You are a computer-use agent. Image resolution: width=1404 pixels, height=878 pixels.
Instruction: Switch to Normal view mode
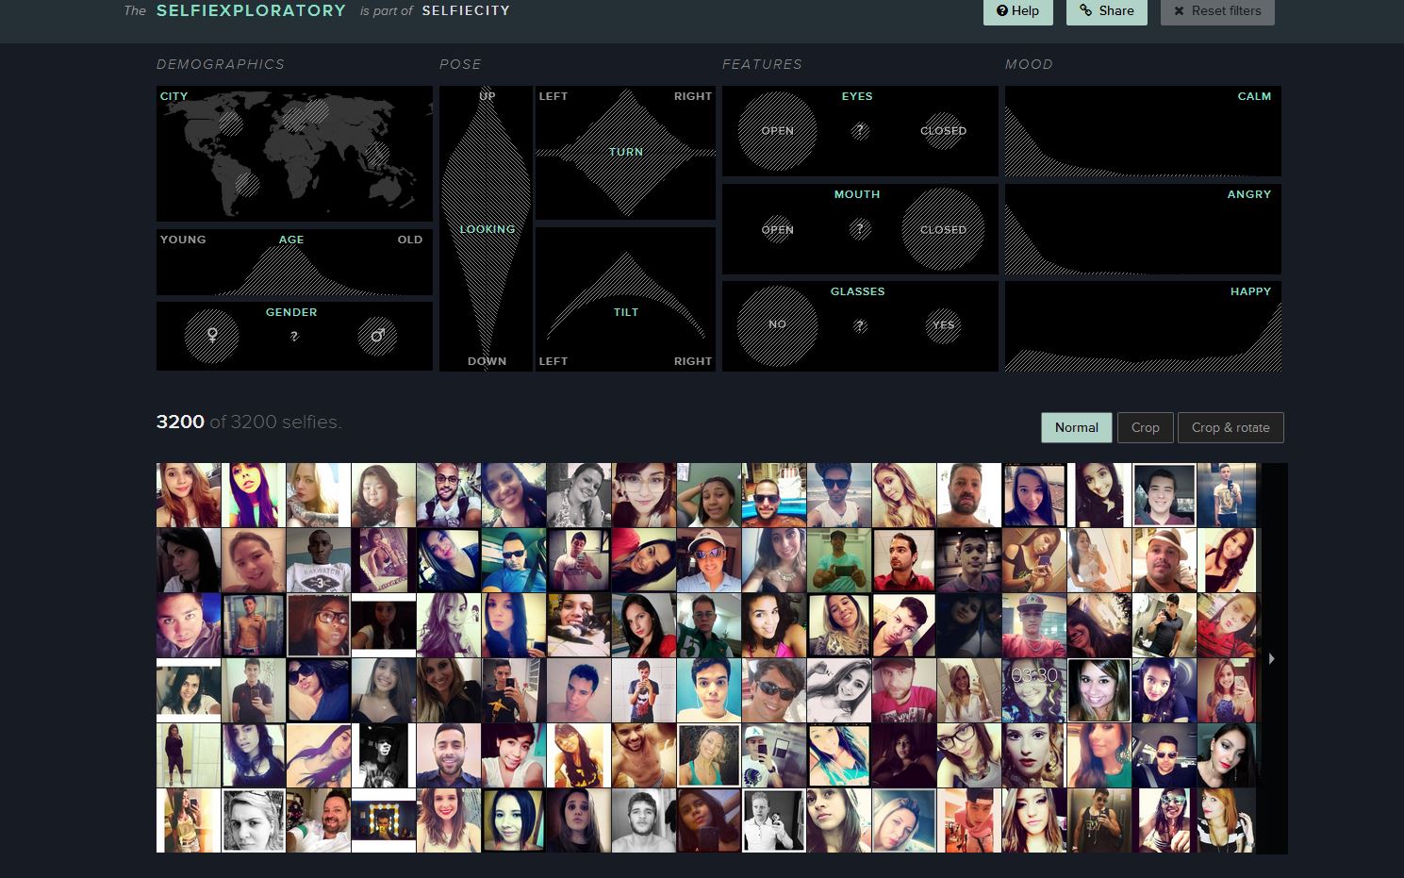pyautogui.click(x=1076, y=427)
